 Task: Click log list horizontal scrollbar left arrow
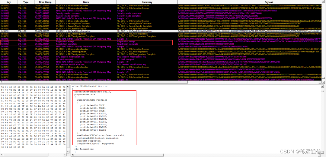pos(1,82)
